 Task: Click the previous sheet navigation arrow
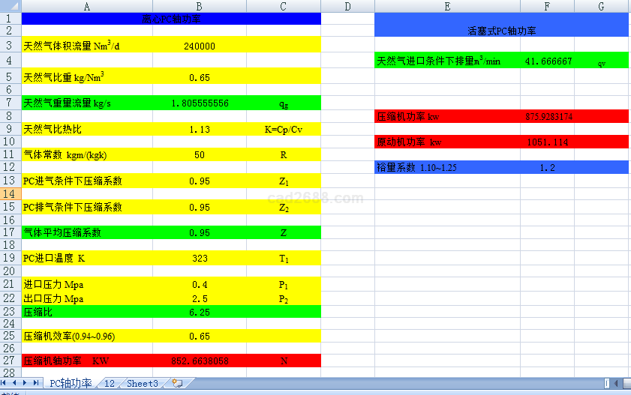[16, 383]
